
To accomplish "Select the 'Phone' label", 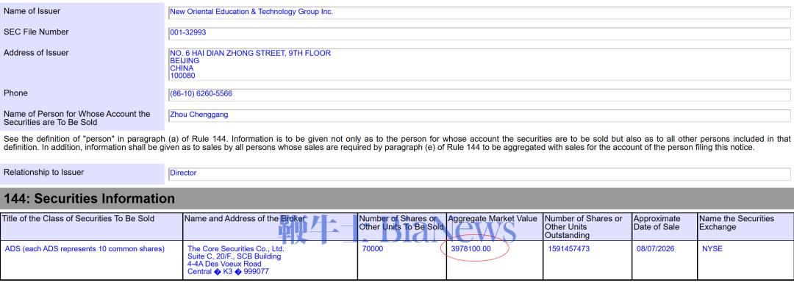I will 15,93.
